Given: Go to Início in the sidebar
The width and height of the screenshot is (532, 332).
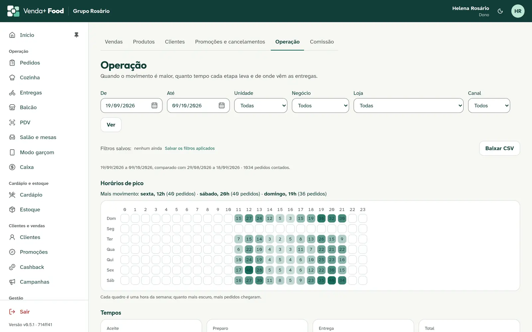Looking at the screenshot, I should pos(27,35).
